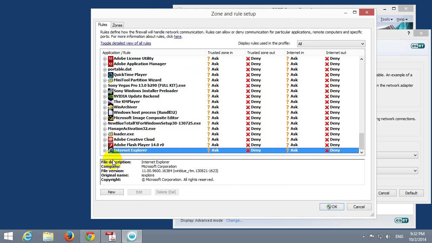Click the Adobe Flash Player 14.0 r0 icon
Screen dimensions: 432x243
tap(110, 145)
